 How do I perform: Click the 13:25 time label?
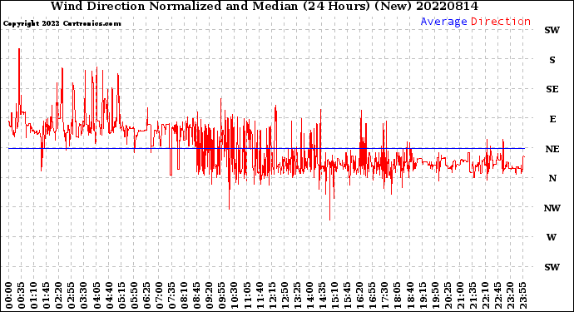[x=297, y=295]
